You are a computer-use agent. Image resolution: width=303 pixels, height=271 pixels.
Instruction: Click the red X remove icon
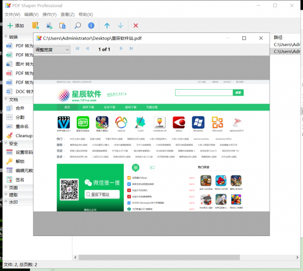tap(136, 26)
